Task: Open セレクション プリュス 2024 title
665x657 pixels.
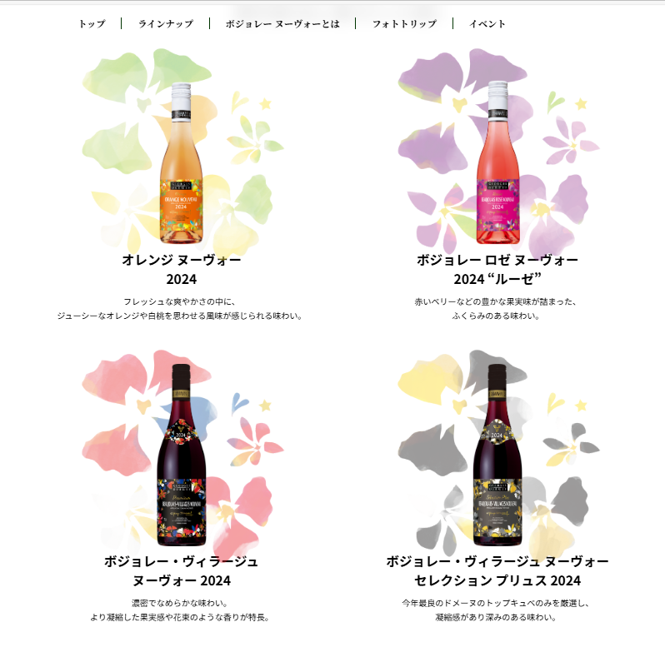Action: 497,570
